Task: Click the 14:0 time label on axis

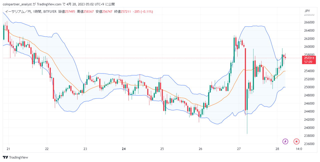Action: [x=299, y=149]
